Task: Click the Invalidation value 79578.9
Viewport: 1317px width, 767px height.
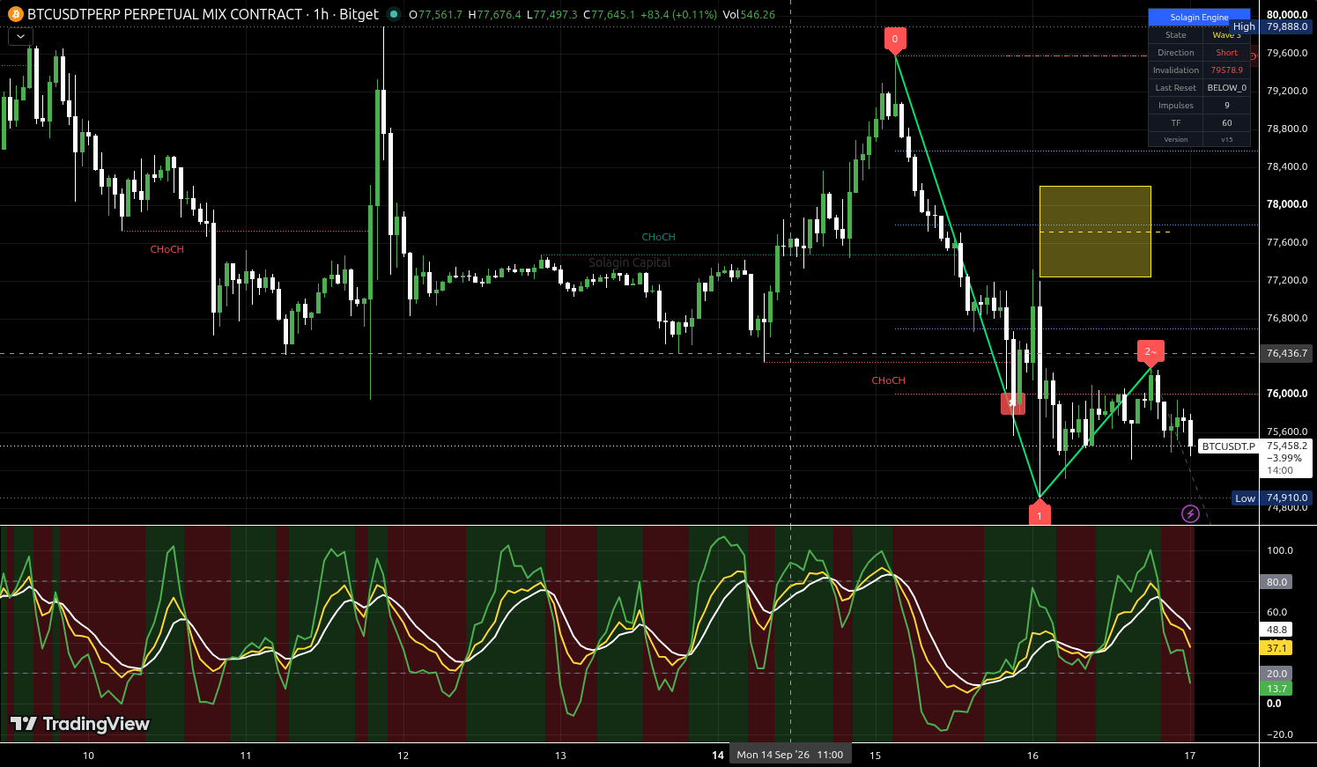Action: 1226,70
